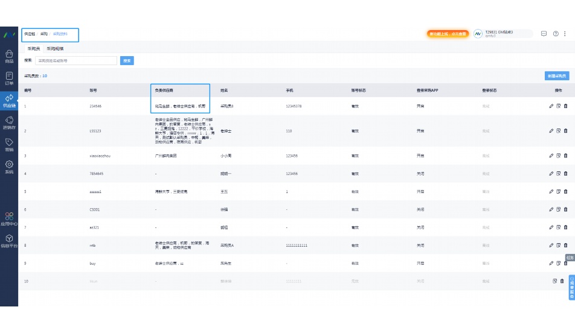Click 采购 in the breadcrumb

click(x=44, y=34)
